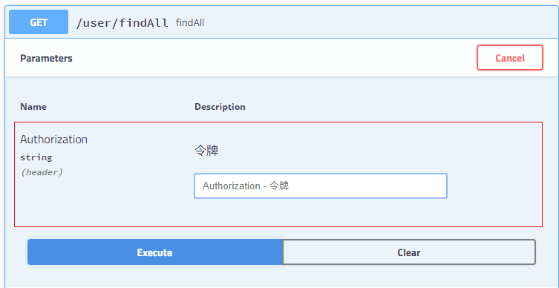Click the blue GET method badge
Image resolution: width=559 pixels, height=288 pixels.
pyautogui.click(x=39, y=22)
